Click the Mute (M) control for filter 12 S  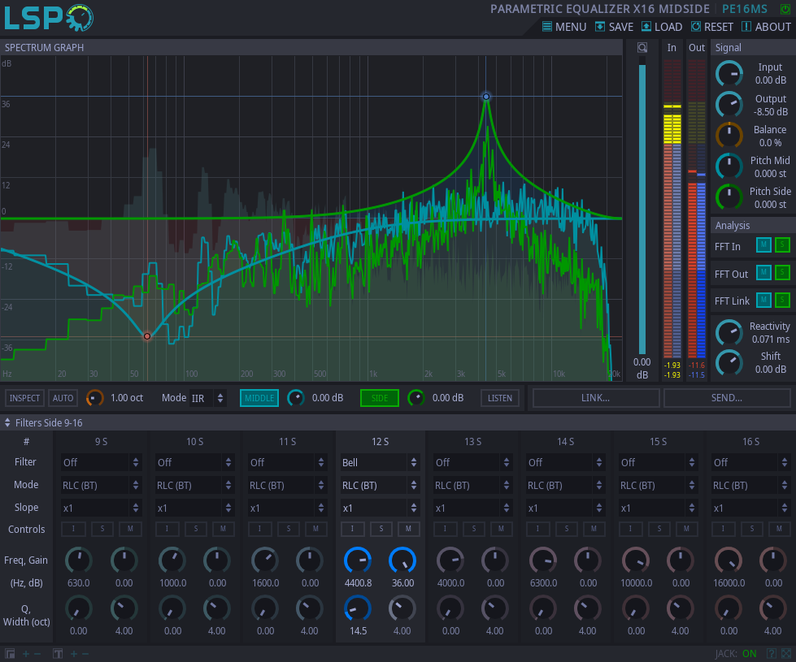[409, 529]
